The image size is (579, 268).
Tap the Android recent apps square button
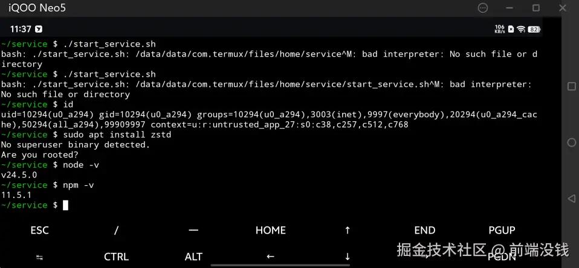571,86
